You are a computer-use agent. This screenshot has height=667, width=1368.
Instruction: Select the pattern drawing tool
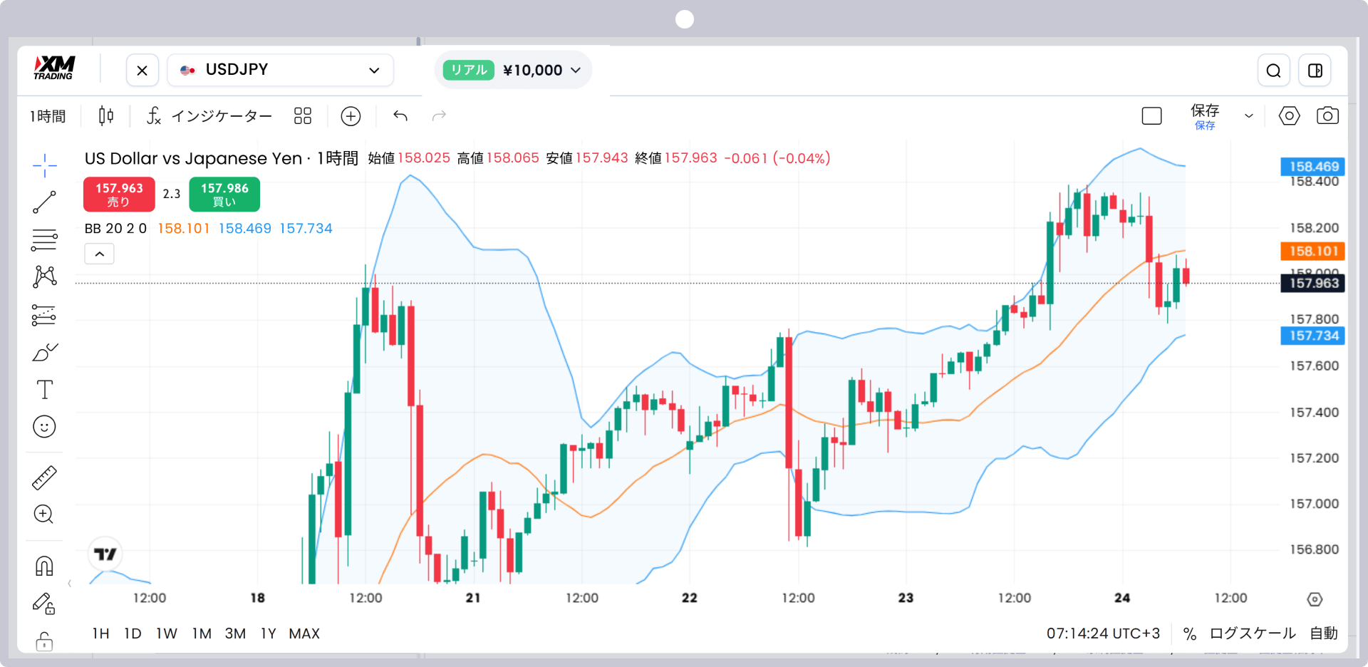pyautogui.click(x=44, y=277)
